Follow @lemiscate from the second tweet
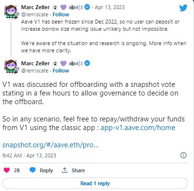 click(61, 71)
